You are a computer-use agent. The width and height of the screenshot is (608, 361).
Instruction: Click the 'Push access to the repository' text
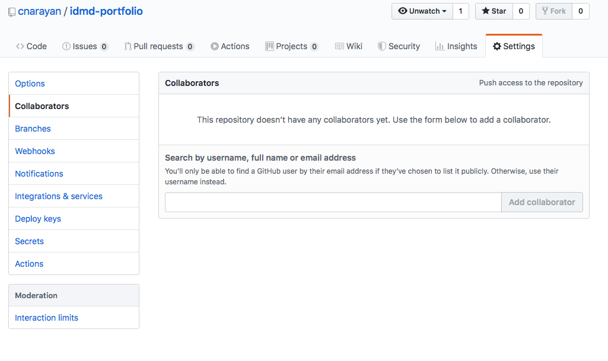pyautogui.click(x=531, y=83)
